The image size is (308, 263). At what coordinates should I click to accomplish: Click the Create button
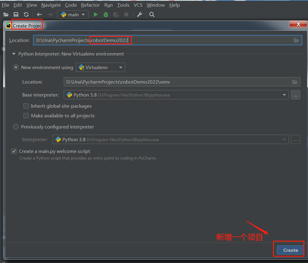(x=290, y=250)
